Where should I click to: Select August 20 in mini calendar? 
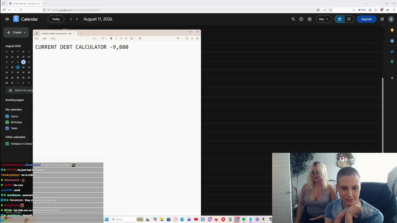pos(29,72)
